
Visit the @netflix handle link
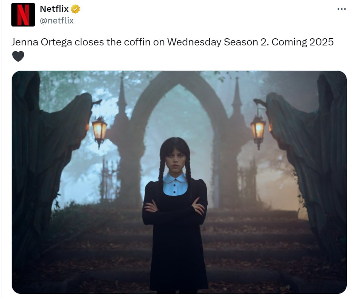tap(57, 21)
